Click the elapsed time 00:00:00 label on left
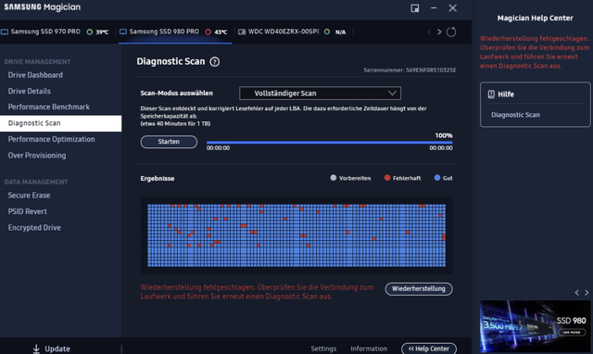The width and height of the screenshot is (593, 354). click(218, 148)
